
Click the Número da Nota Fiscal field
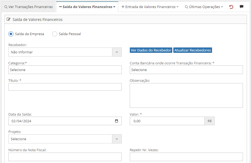point(65,157)
